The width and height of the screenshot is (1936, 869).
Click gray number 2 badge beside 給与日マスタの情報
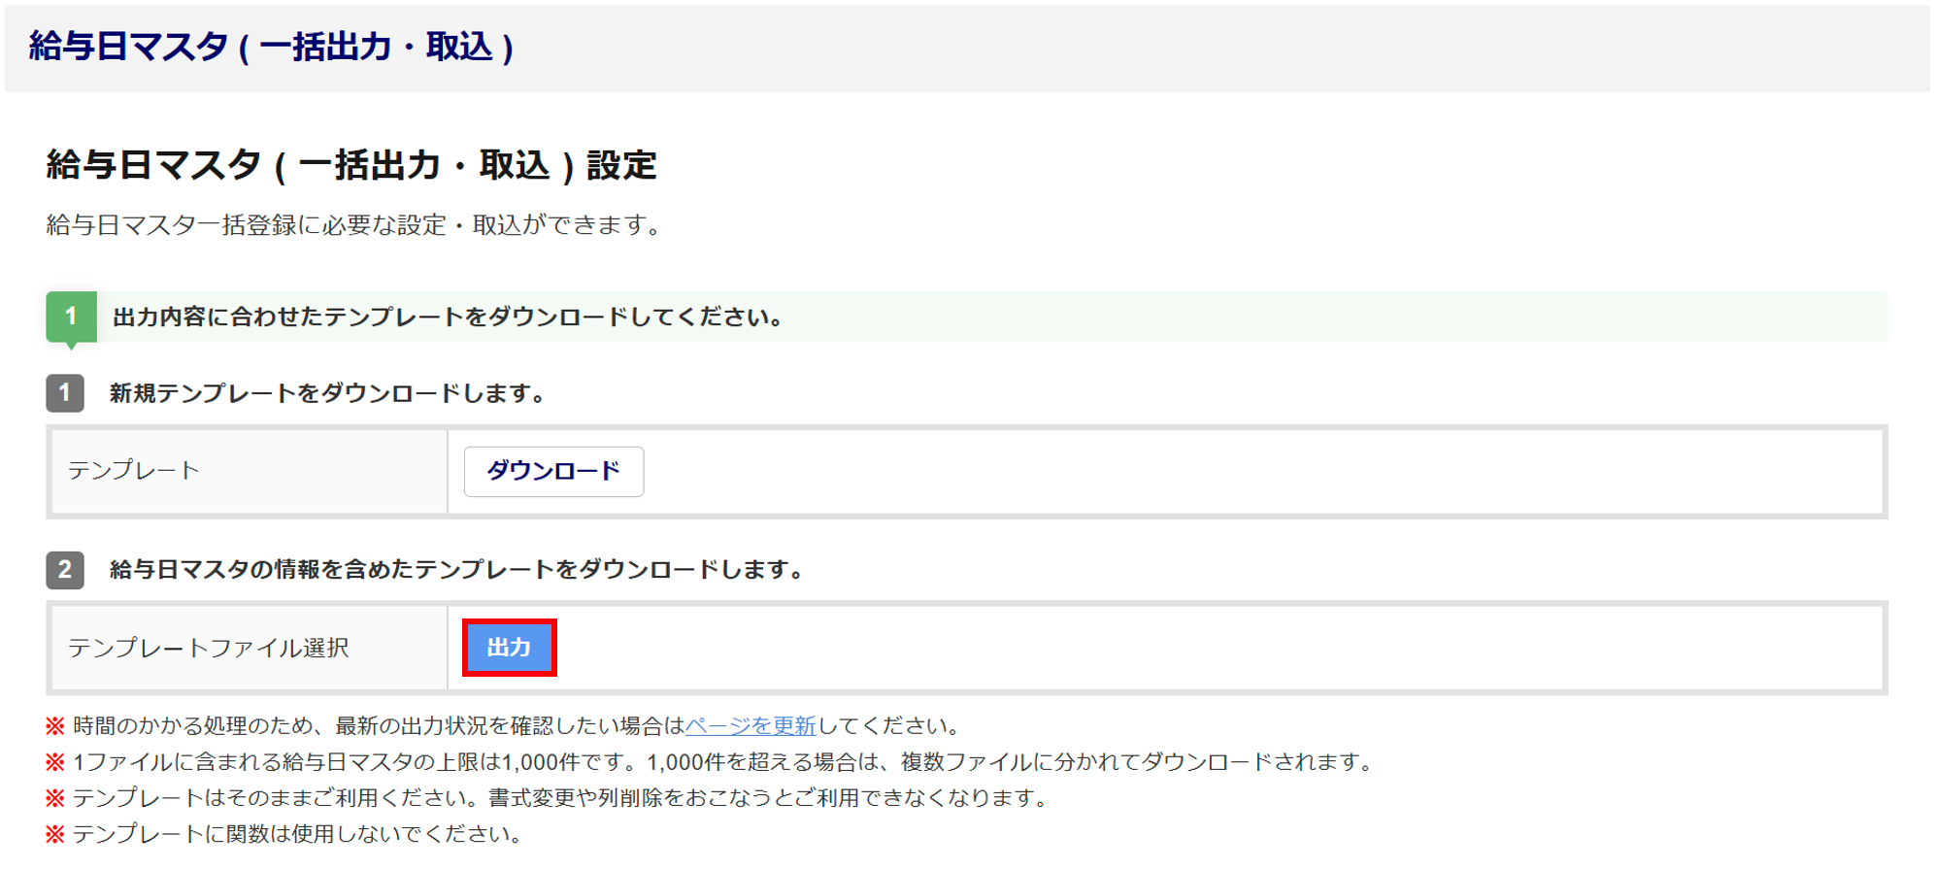65,569
